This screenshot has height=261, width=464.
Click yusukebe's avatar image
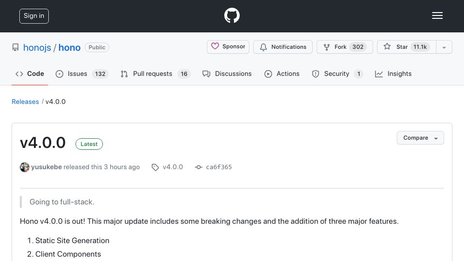coord(25,167)
